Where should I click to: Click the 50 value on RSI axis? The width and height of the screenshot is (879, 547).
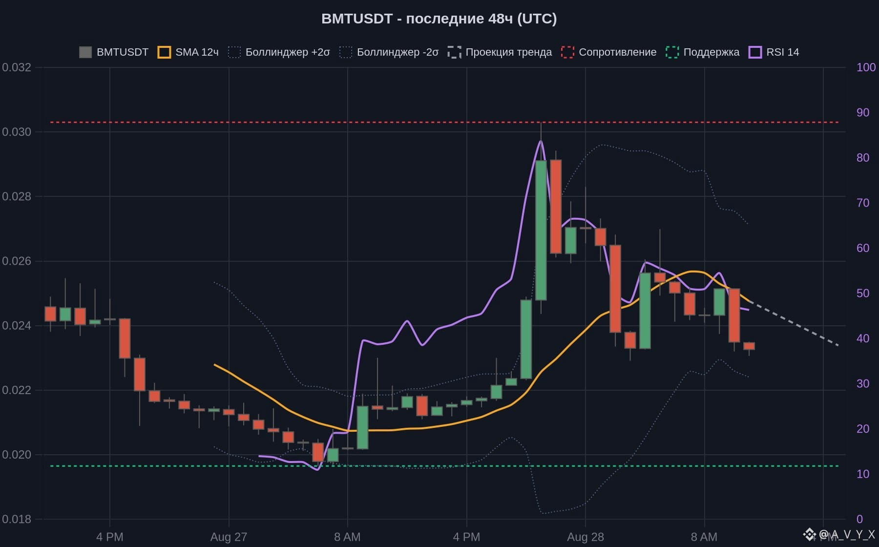863,293
